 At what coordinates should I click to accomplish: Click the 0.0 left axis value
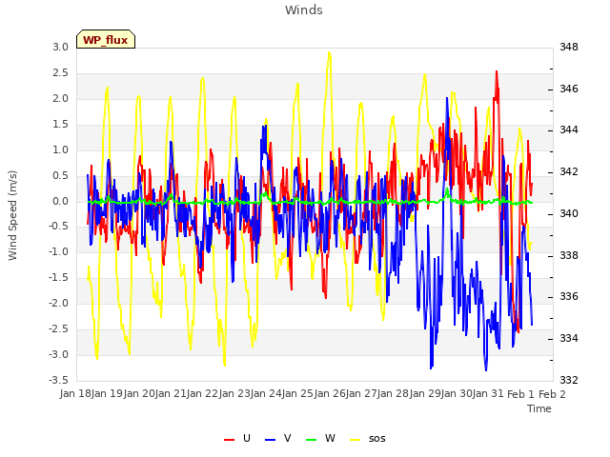pyautogui.click(x=61, y=201)
